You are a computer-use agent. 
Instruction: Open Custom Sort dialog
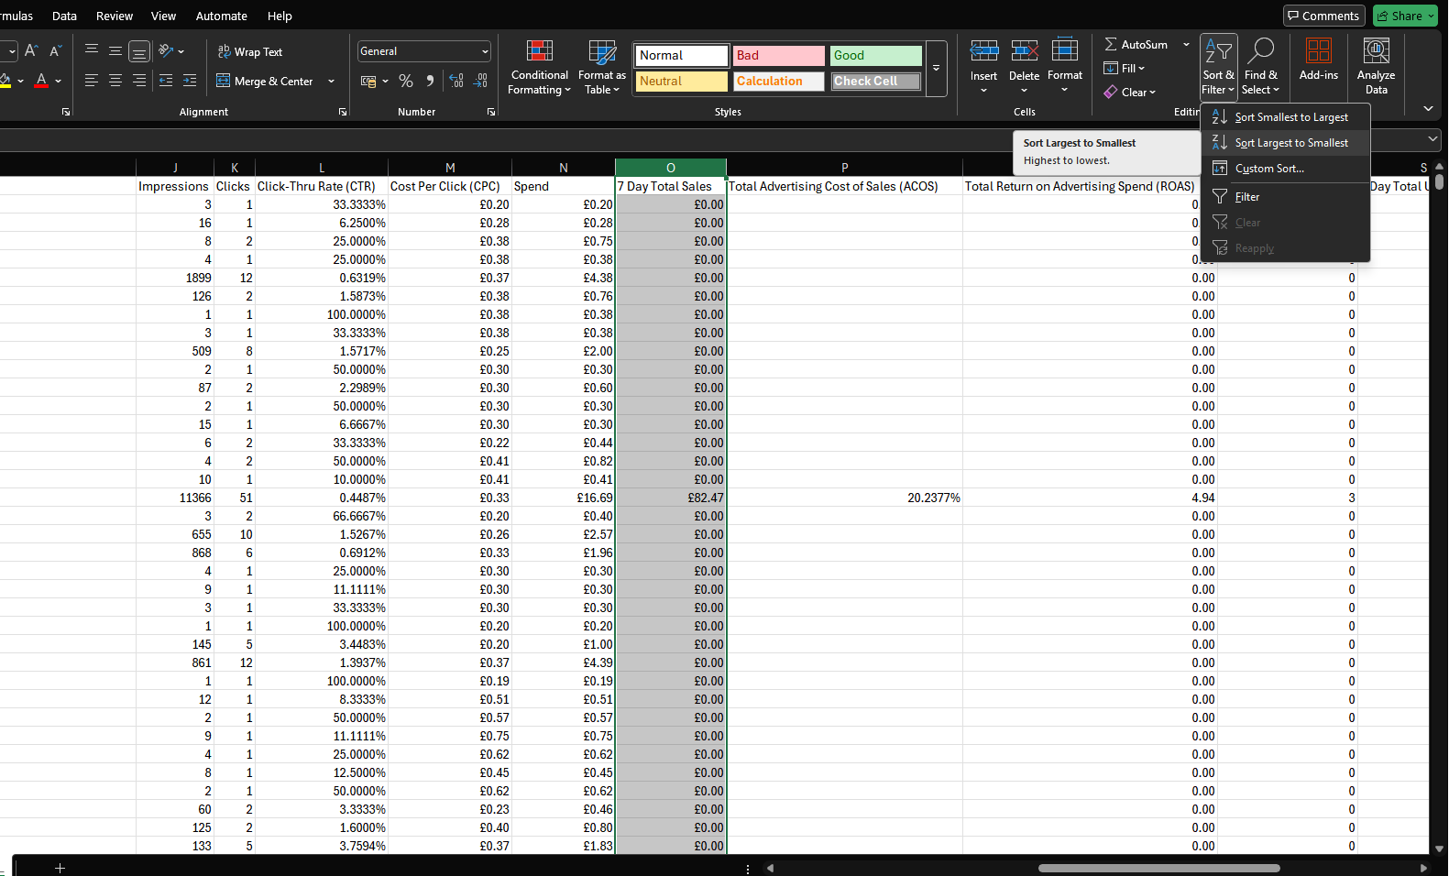[1286, 169]
